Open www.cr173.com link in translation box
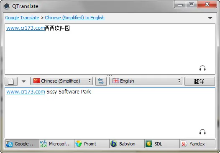The image size is (220, 153). coord(26,92)
